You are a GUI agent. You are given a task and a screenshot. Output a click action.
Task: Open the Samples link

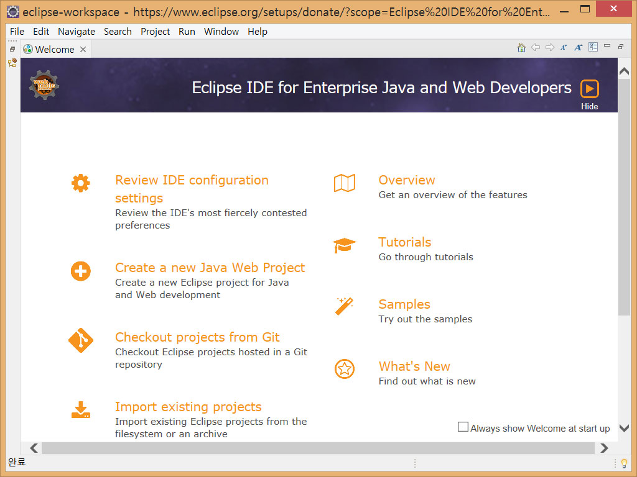coord(404,304)
